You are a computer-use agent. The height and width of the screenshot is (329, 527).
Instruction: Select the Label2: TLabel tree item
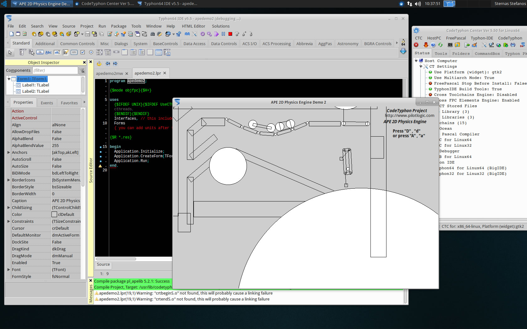[x=35, y=91]
